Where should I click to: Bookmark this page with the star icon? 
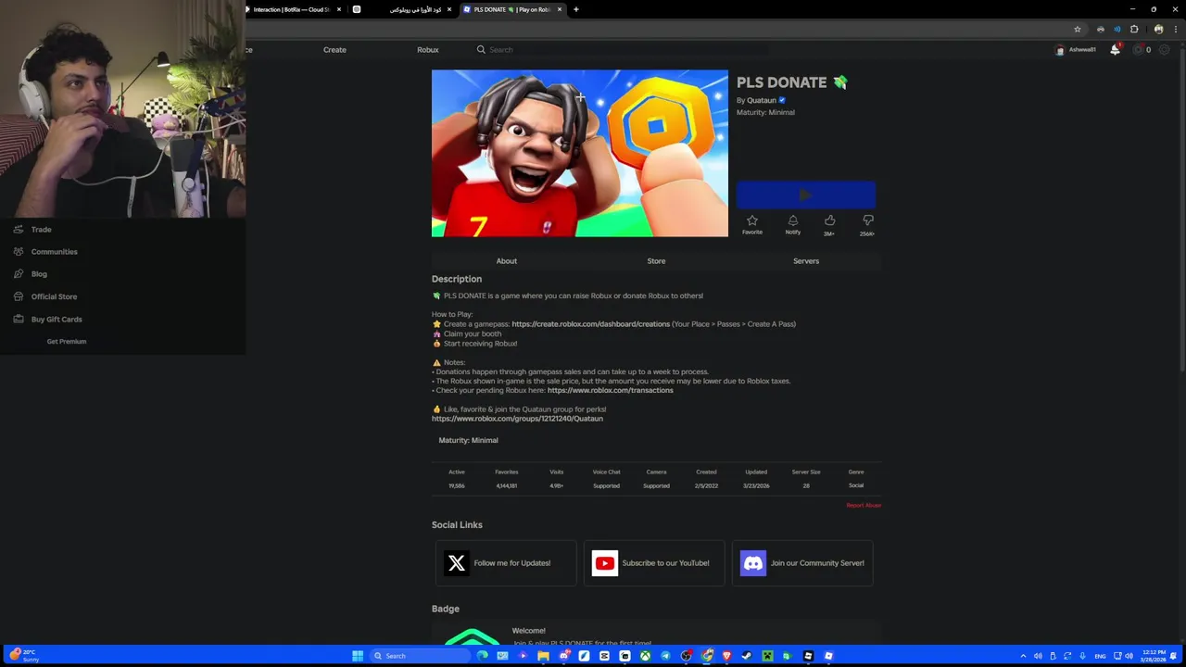click(x=1077, y=29)
